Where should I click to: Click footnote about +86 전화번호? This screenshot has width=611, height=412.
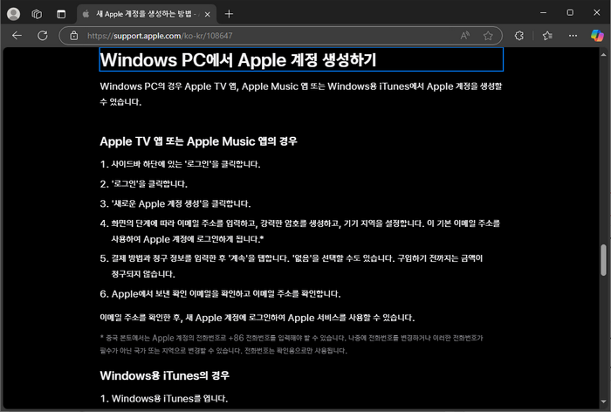click(x=292, y=344)
